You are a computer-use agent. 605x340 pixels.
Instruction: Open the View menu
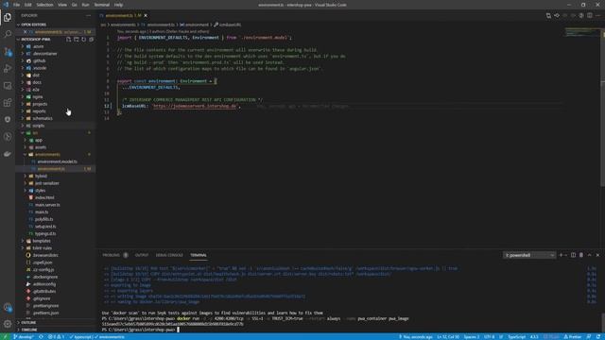[x=62, y=5]
